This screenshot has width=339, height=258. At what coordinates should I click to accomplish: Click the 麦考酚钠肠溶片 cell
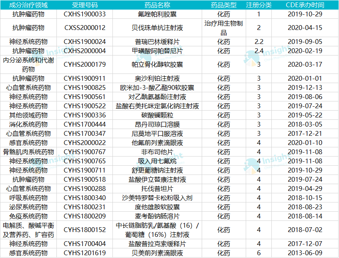point(157,216)
